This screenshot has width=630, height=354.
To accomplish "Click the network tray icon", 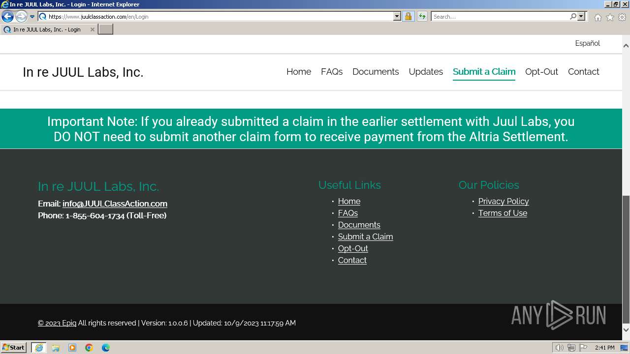I will tap(571, 348).
